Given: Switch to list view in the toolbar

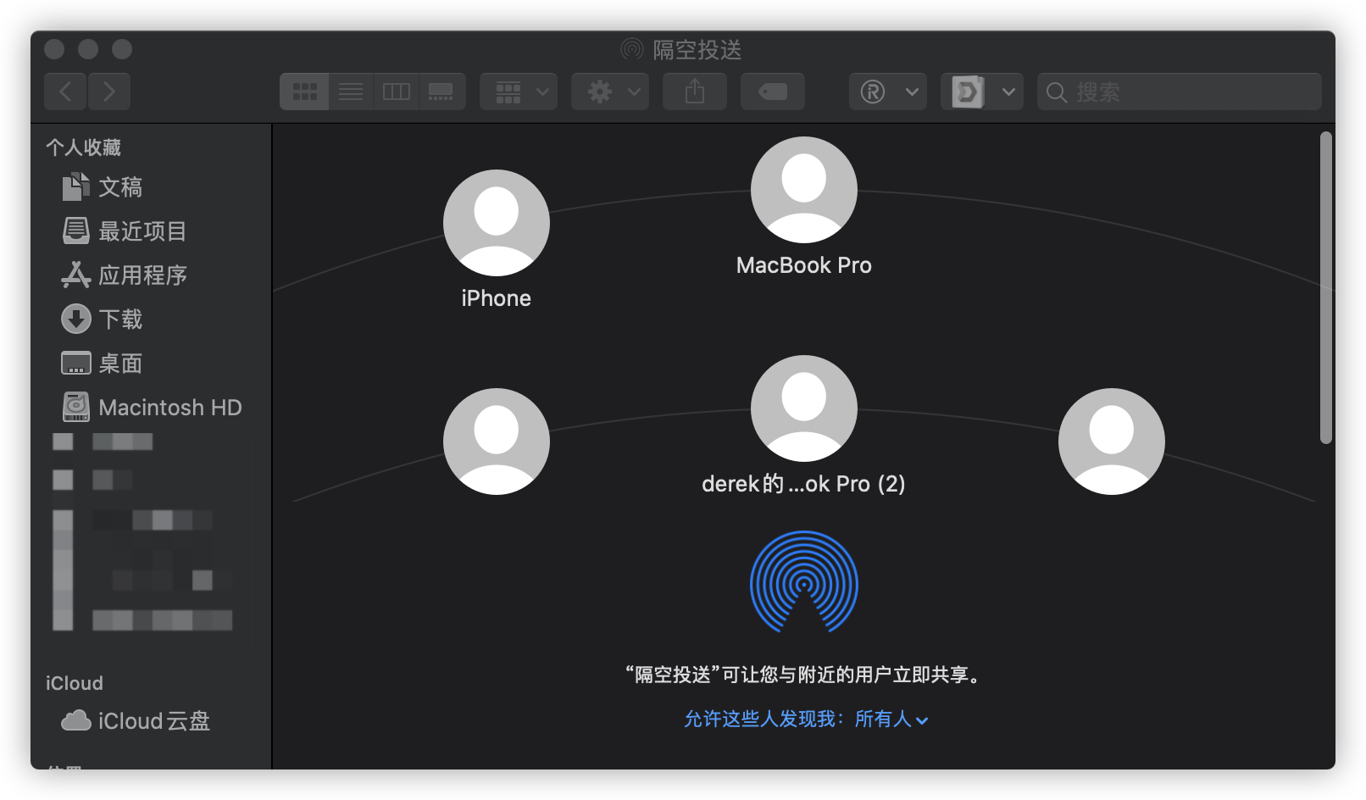Looking at the screenshot, I should [x=350, y=91].
